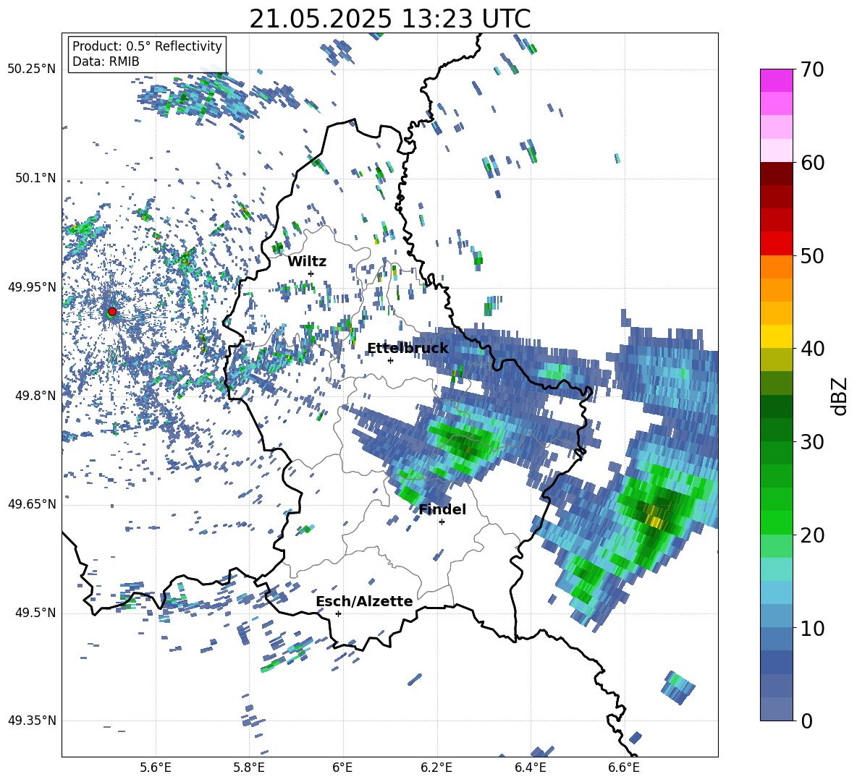
Task: Click the Esch/Alzette city label
Action: (x=364, y=601)
